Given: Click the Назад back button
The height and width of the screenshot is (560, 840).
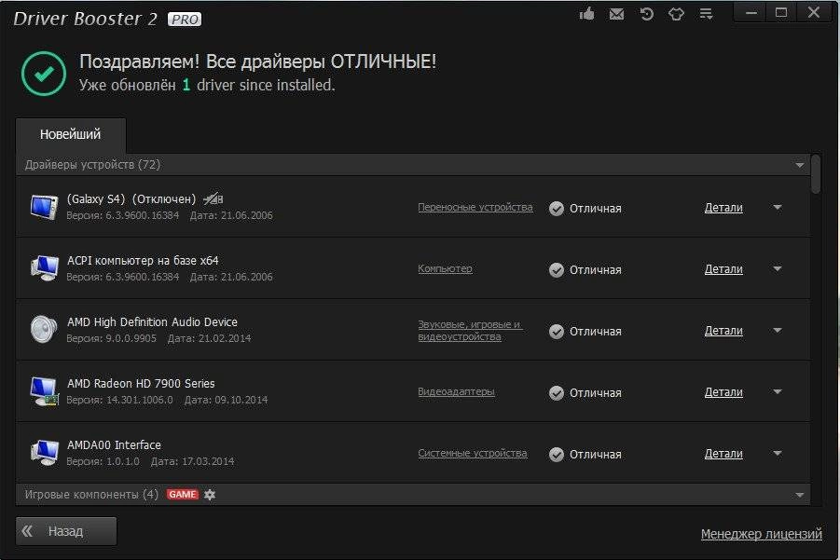Looking at the screenshot, I should pos(66,531).
